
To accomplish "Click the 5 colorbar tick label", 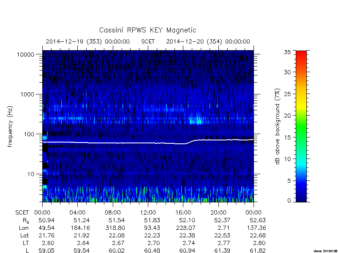I will coord(289,181).
